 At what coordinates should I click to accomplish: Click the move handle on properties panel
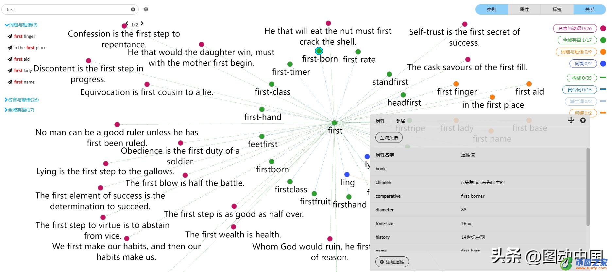pos(571,120)
